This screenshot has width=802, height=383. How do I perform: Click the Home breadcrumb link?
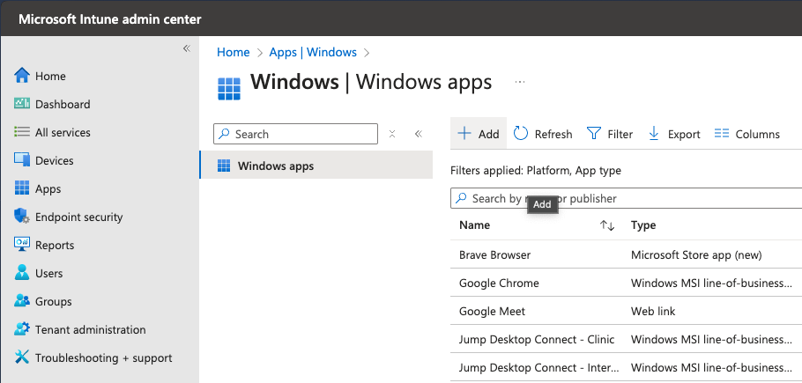tap(234, 52)
